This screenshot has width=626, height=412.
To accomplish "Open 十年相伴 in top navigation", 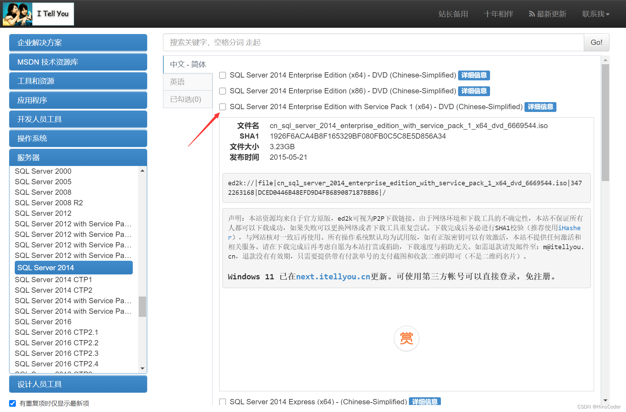I will (x=498, y=14).
